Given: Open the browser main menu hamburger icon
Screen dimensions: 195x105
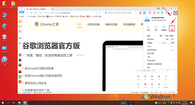Looking at the screenshot, I should 175,13.
